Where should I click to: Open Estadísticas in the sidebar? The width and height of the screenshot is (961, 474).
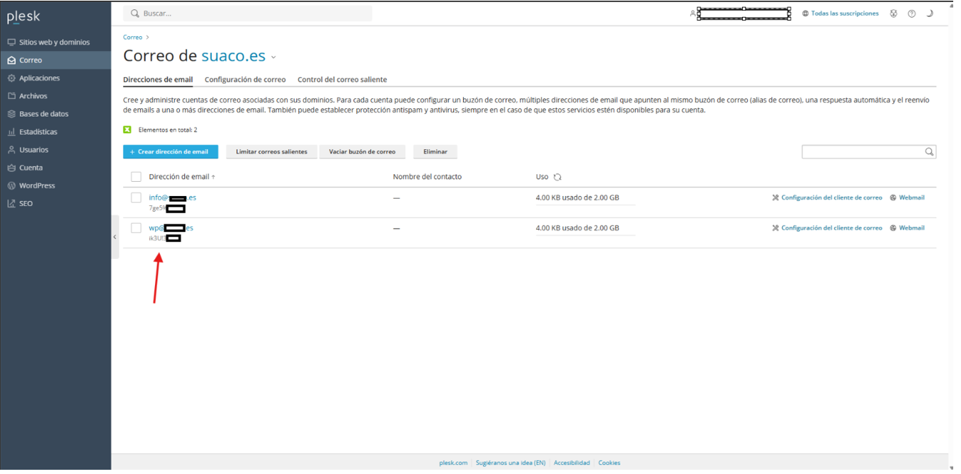point(38,132)
